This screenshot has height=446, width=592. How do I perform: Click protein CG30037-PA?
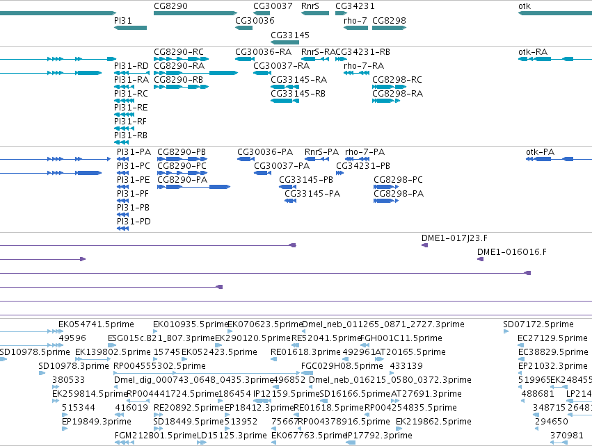point(262,173)
